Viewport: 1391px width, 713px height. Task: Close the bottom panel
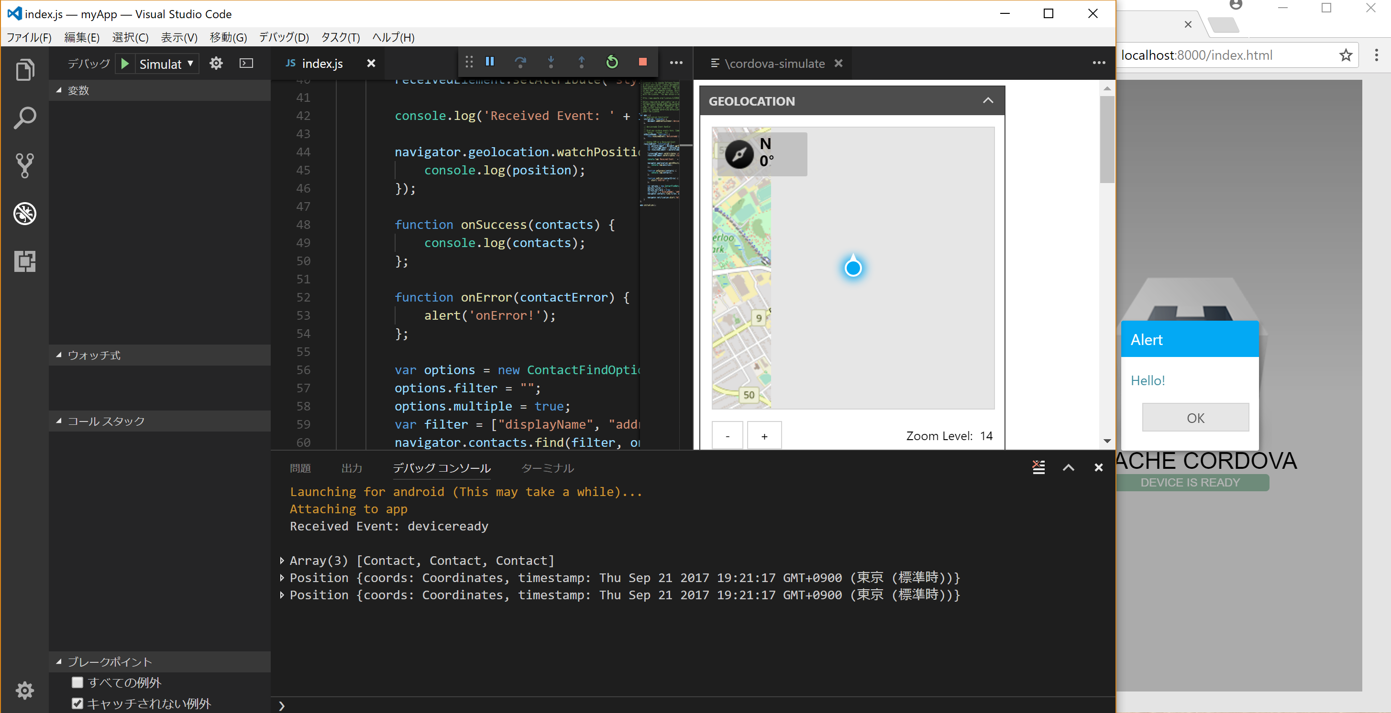(x=1098, y=467)
